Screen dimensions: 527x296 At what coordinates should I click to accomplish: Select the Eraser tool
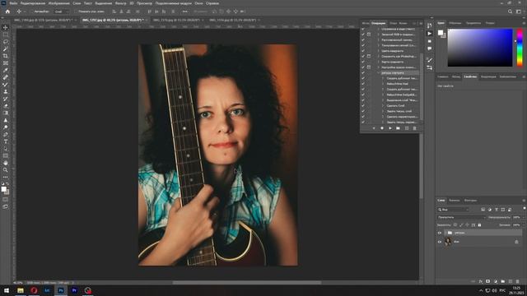click(6, 106)
